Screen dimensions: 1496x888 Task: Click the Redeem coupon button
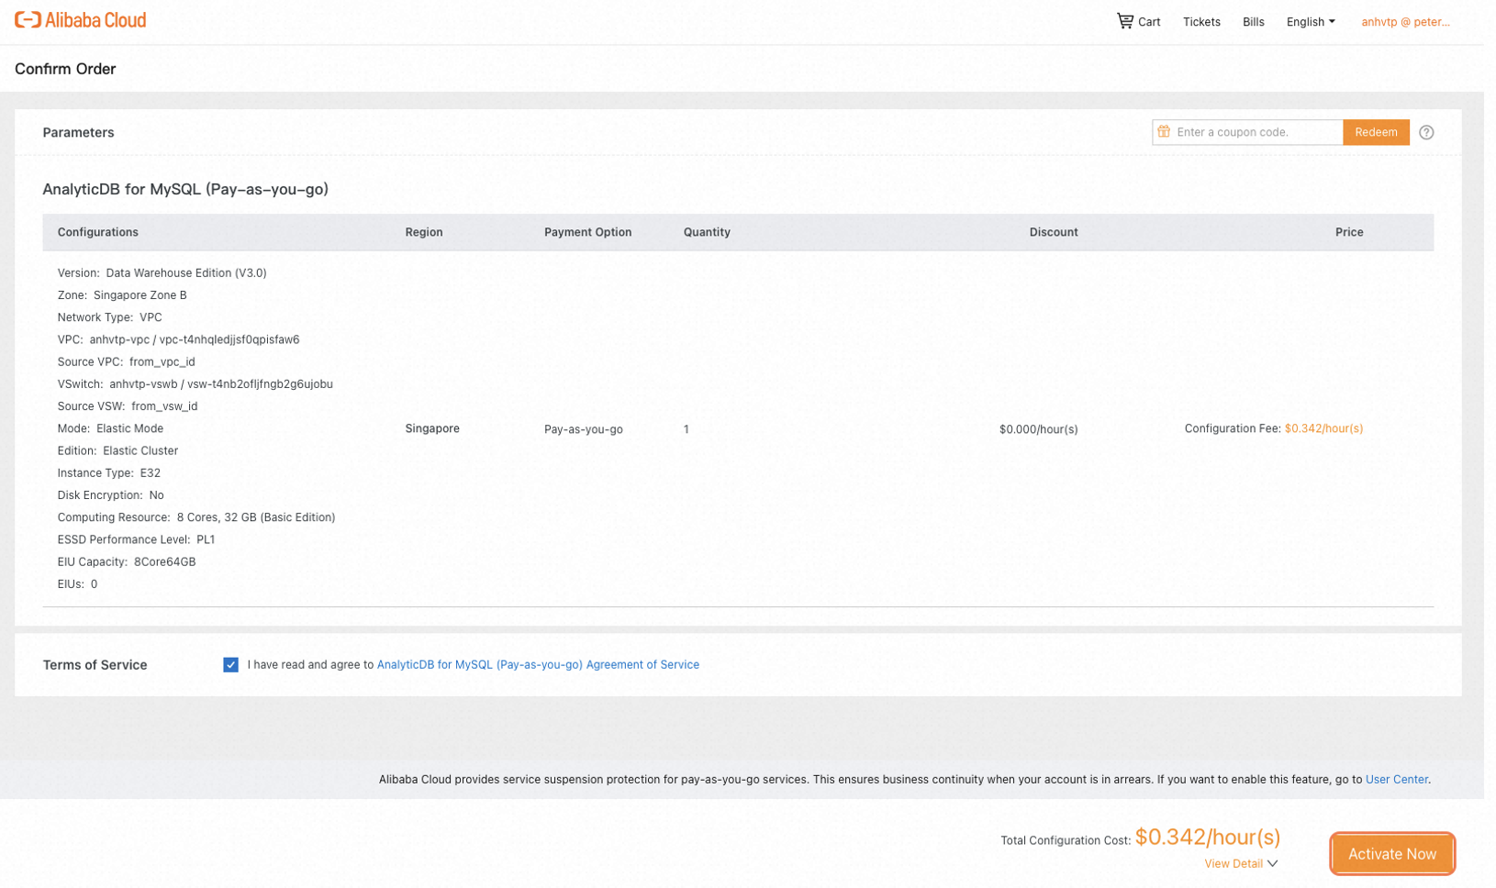pyautogui.click(x=1376, y=132)
